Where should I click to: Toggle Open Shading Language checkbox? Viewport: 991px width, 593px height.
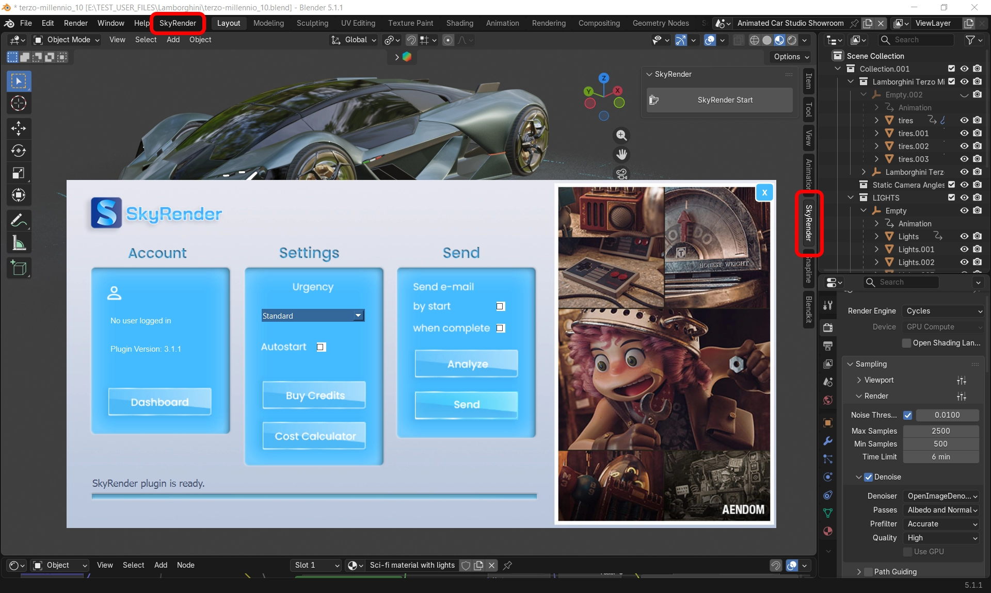pos(906,343)
